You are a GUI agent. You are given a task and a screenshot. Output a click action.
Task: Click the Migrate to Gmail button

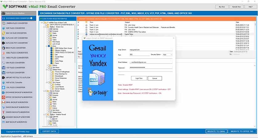pos(216,131)
